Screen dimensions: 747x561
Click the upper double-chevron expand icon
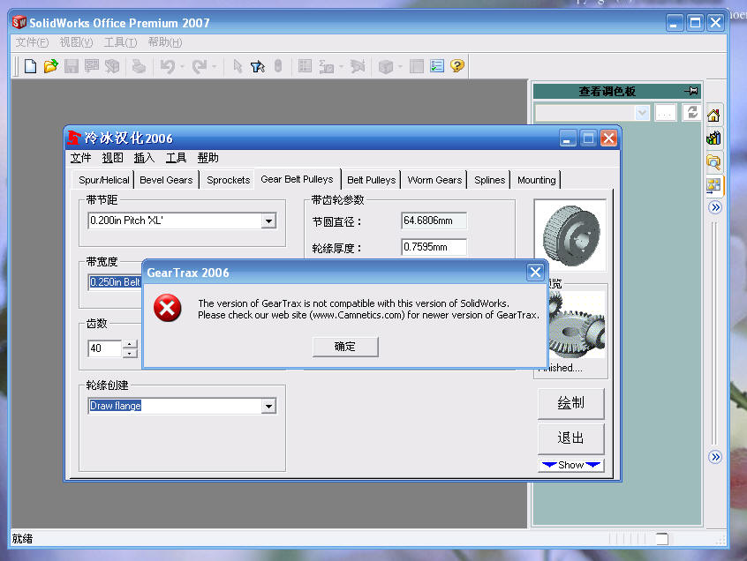tap(715, 207)
